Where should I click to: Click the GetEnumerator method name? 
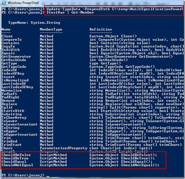(x=16, y=56)
